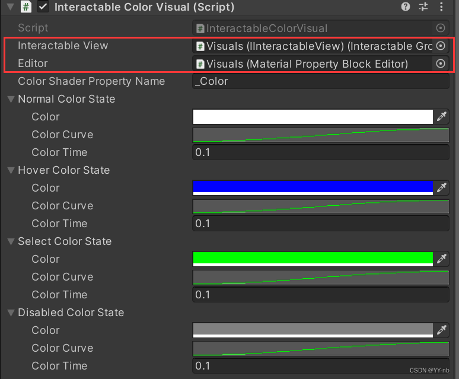Click the Script property label

coord(33,28)
